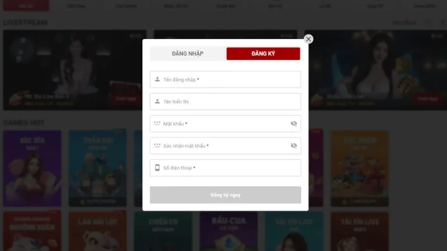Focus the Tên hiển thị input field
Image resolution: width=447 pixels, height=251 pixels.
pos(225,102)
